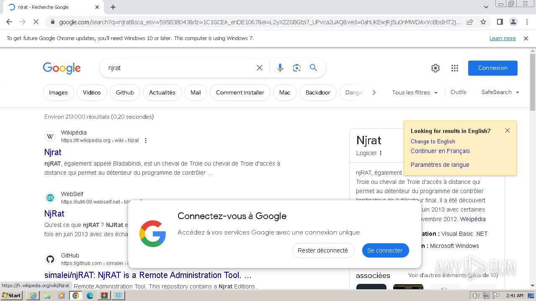Stop loading the page
The height and width of the screenshot is (301, 536).
(36, 22)
